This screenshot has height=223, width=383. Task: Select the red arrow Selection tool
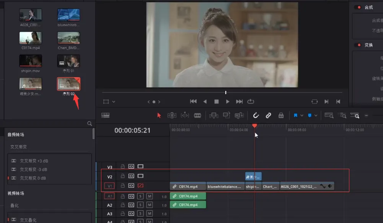pyautogui.click(x=159, y=115)
